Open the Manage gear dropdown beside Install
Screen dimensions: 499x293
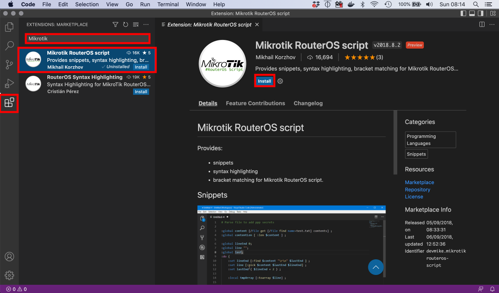pos(280,81)
